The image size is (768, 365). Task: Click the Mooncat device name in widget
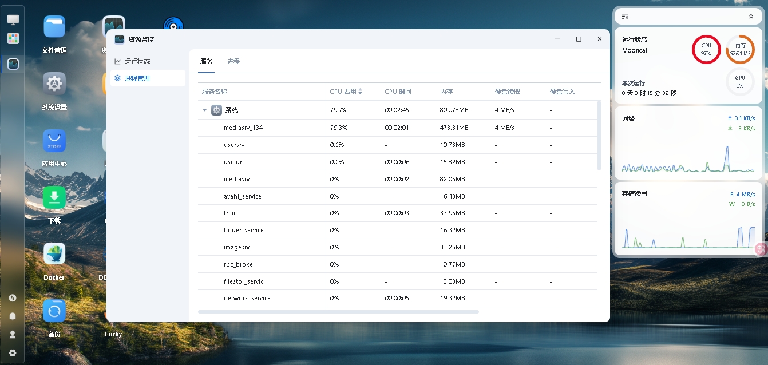tap(635, 50)
